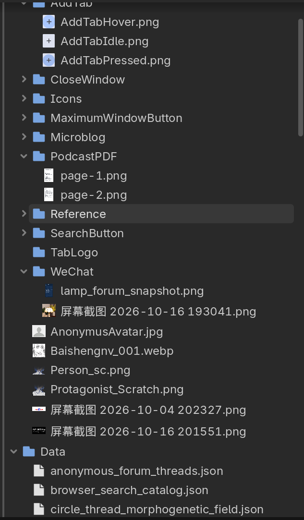This screenshot has width=304, height=520.
Task: Click the Reference folder icon
Action: pyautogui.click(x=39, y=214)
